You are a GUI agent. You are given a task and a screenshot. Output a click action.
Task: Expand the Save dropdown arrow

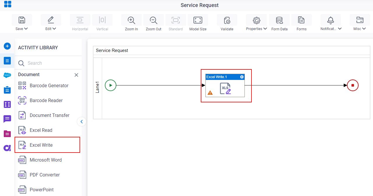pyautogui.click(x=26, y=29)
